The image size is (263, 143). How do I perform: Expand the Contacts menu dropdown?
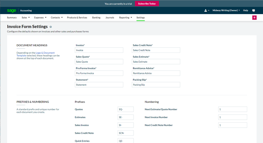[57, 18]
